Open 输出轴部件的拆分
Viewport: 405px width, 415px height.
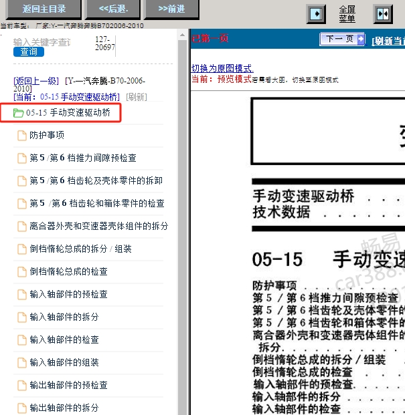coord(64,408)
